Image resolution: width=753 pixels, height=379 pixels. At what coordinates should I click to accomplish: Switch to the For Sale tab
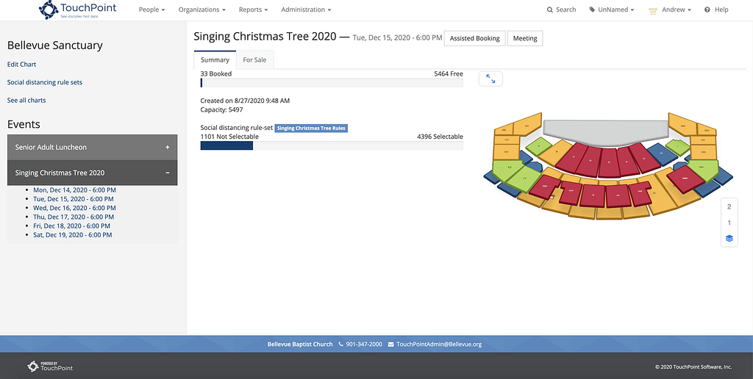(x=254, y=60)
